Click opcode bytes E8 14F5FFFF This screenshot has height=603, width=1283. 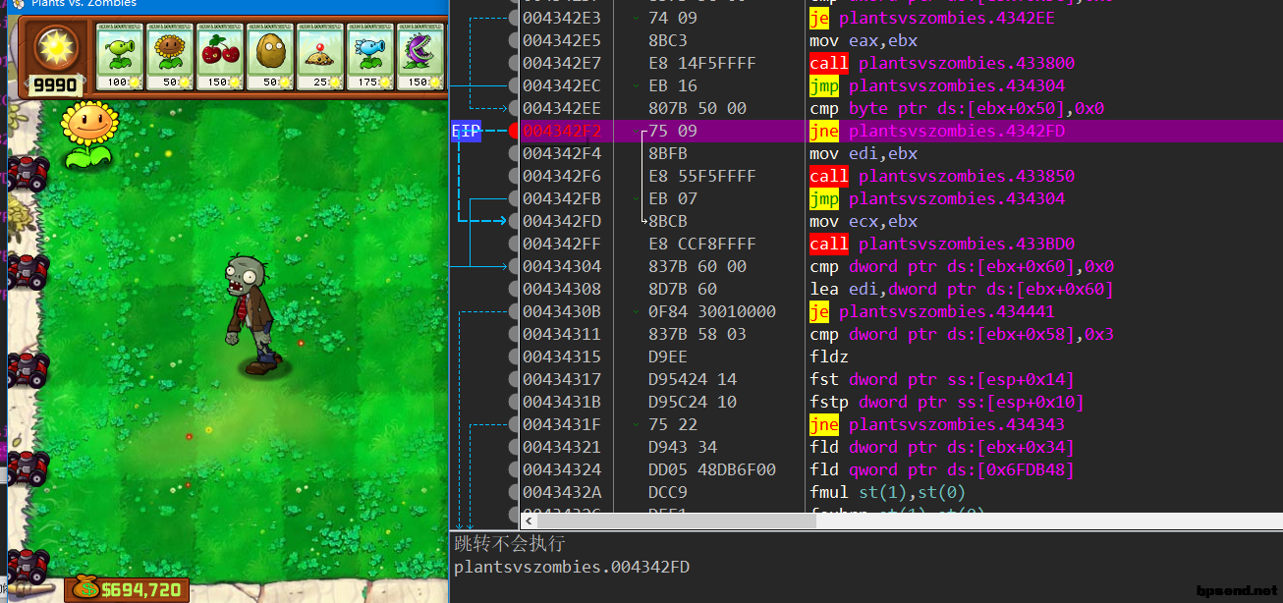point(702,63)
